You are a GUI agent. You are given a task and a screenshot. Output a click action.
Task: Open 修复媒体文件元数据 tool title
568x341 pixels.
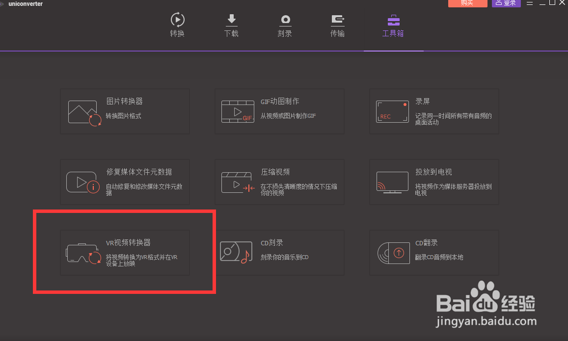click(139, 172)
